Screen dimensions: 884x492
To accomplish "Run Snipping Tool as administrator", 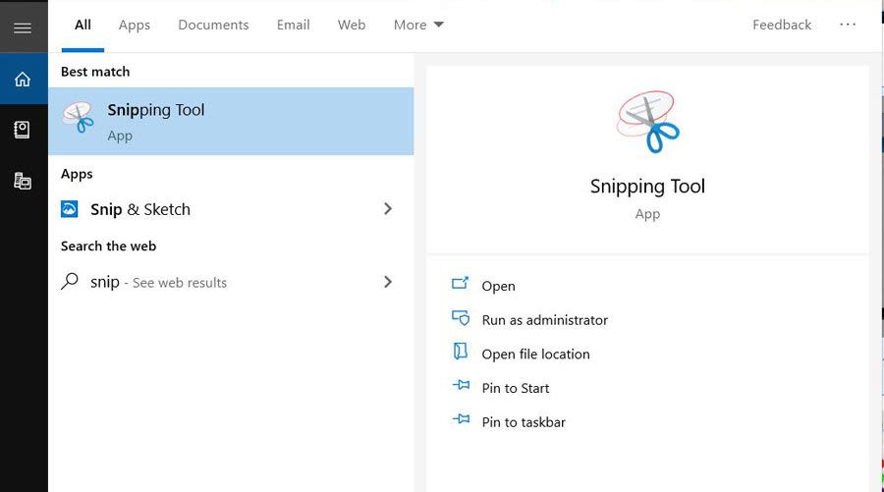I will point(544,320).
